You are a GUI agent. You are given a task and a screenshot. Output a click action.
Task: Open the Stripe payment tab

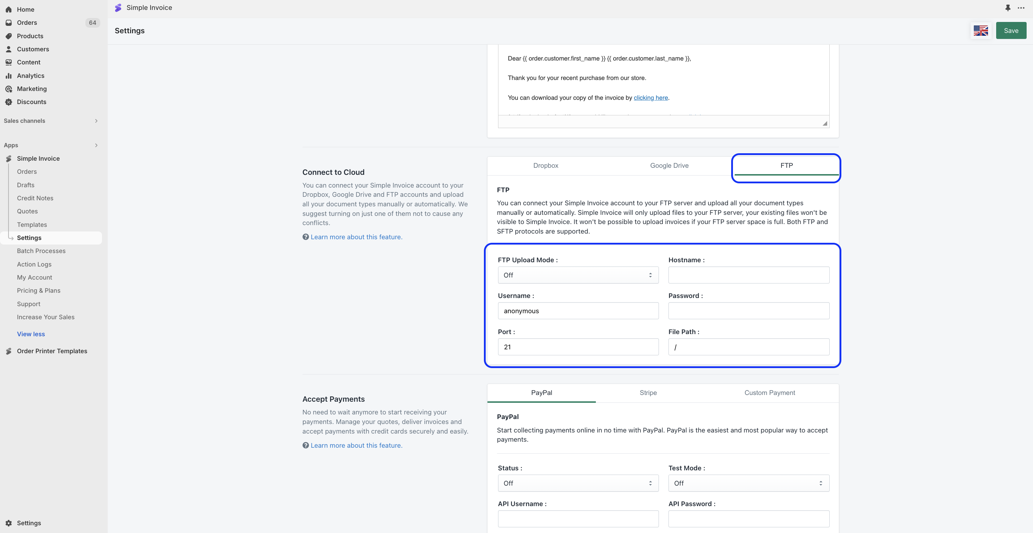click(x=648, y=393)
